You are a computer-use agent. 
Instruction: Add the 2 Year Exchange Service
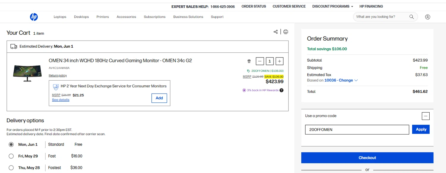click(x=159, y=98)
